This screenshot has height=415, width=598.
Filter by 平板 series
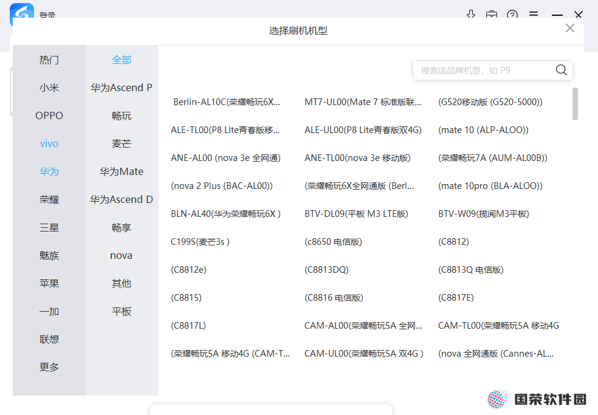tap(122, 312)
